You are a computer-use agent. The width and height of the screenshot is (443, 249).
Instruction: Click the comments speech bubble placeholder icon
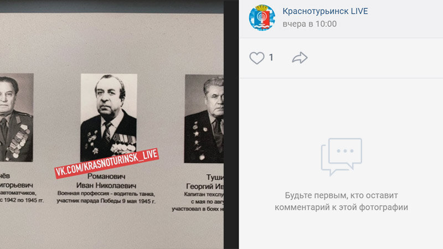pyautogui.click(x=341, y=157)
